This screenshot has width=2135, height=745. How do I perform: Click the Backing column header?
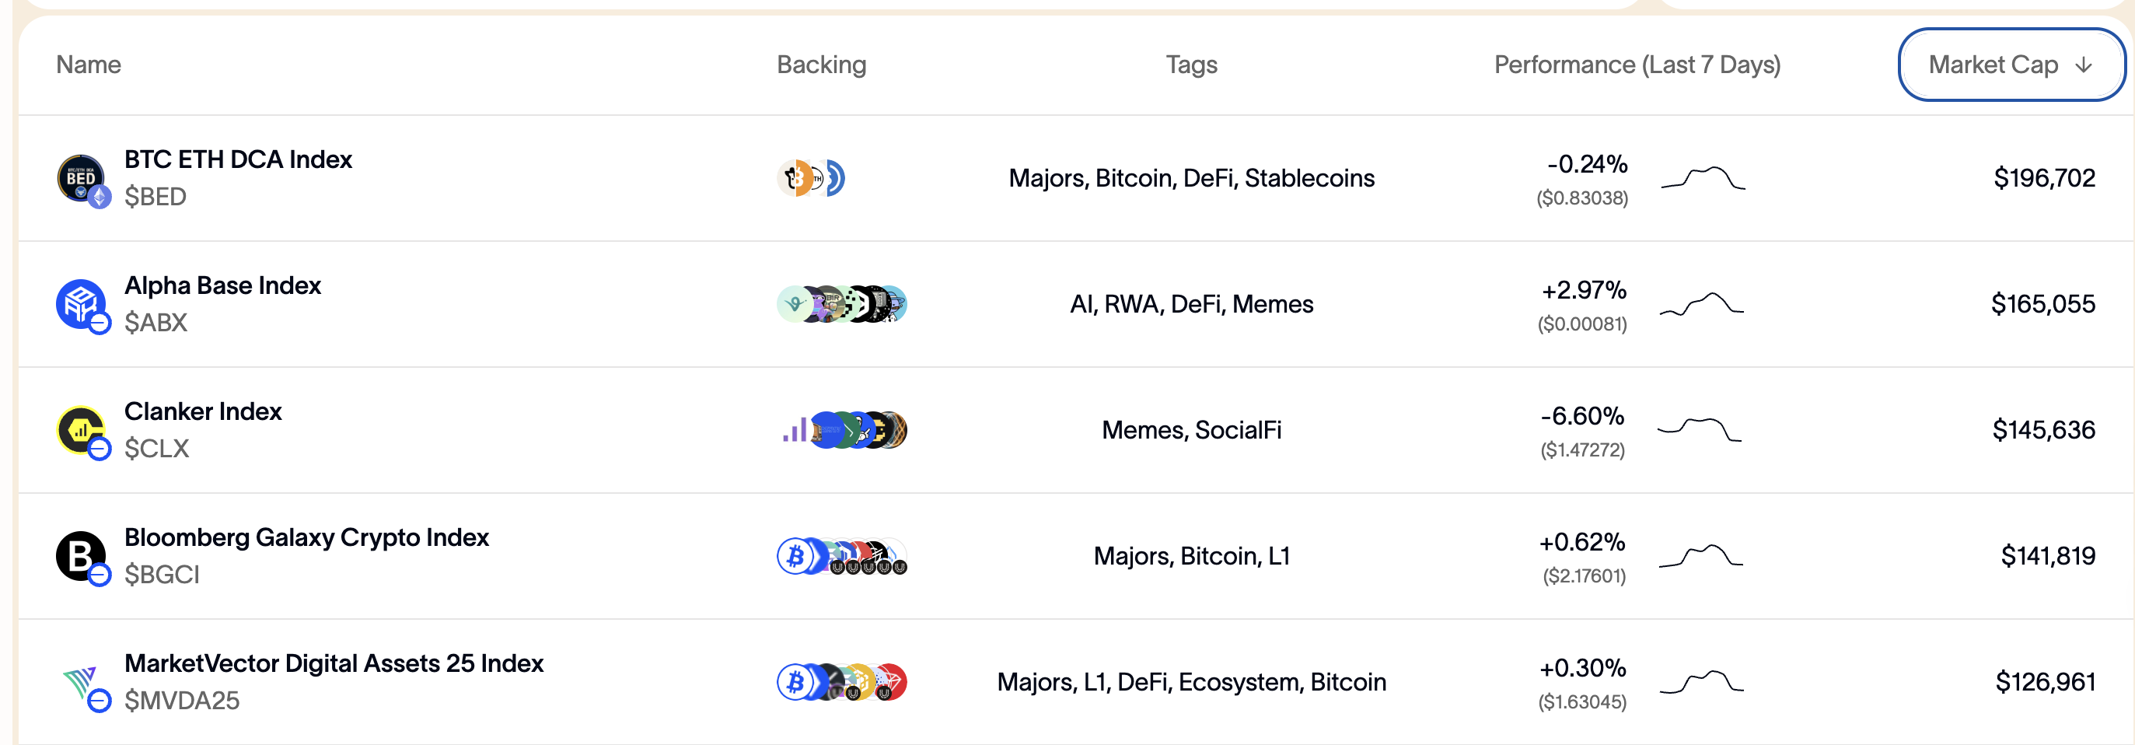coord(820,65)
